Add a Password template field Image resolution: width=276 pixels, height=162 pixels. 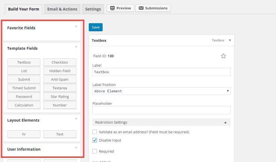(24, 97)
